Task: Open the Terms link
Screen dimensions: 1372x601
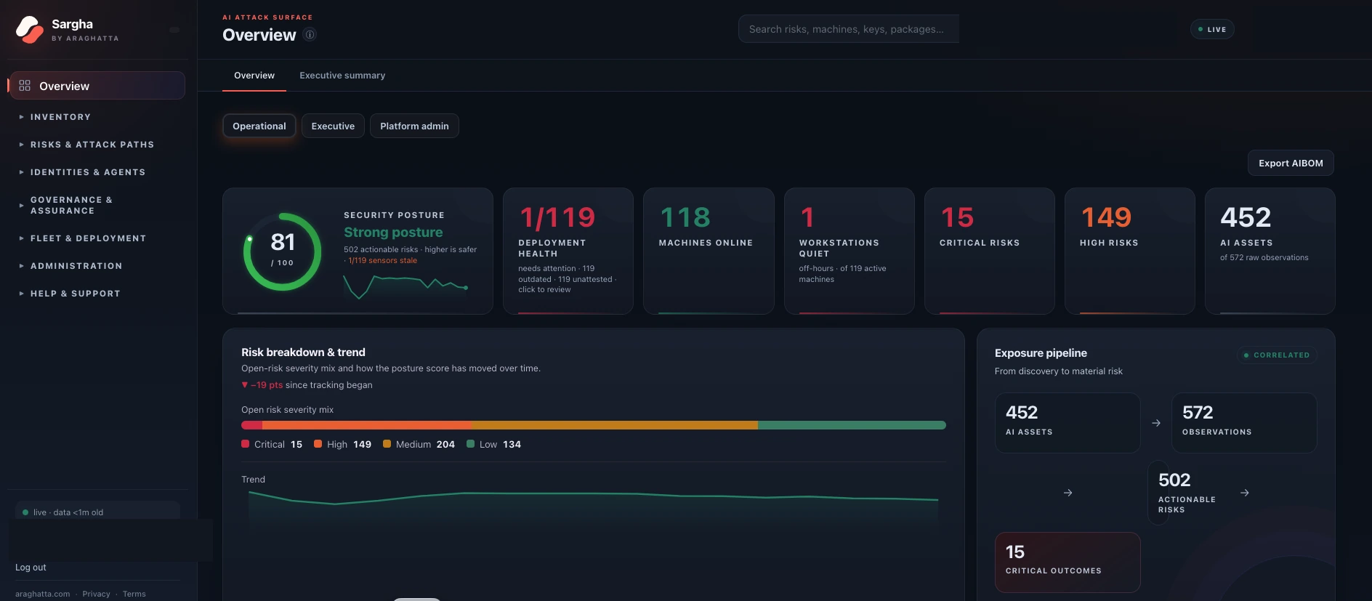Action: coord(134,594)
